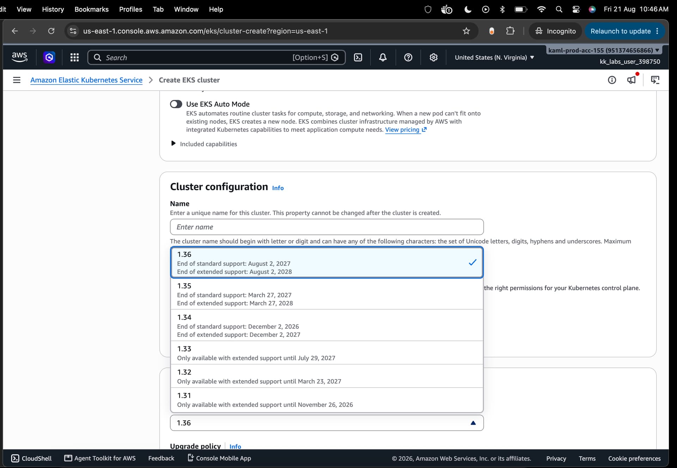Open the Amazon Q chat panel icon
The height and width of the screenshot is (468, 677).
tap(655, 80)
